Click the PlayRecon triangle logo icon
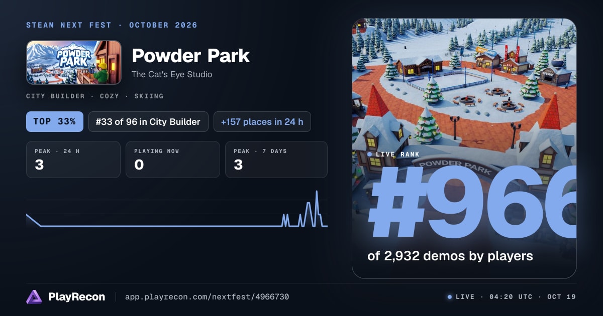603x316 pixels. tap(34, 297)
